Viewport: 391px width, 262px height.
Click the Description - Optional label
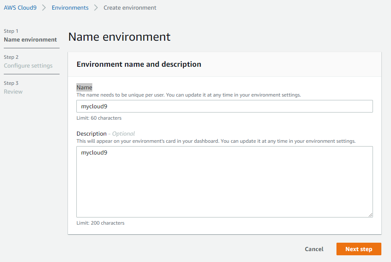[106, 134]
